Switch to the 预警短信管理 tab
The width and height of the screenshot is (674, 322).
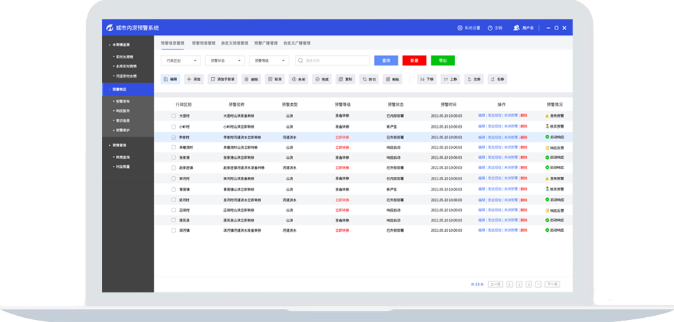point(204,43)
